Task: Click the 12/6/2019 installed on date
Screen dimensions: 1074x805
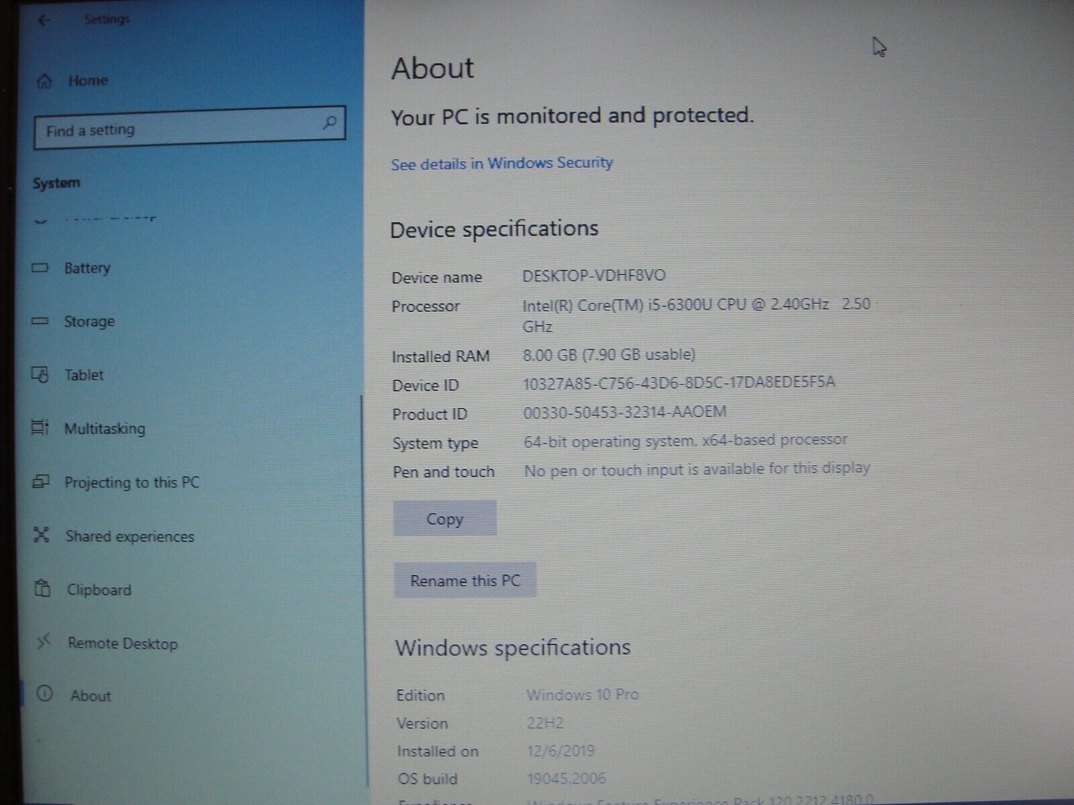Action: (561, 751)
